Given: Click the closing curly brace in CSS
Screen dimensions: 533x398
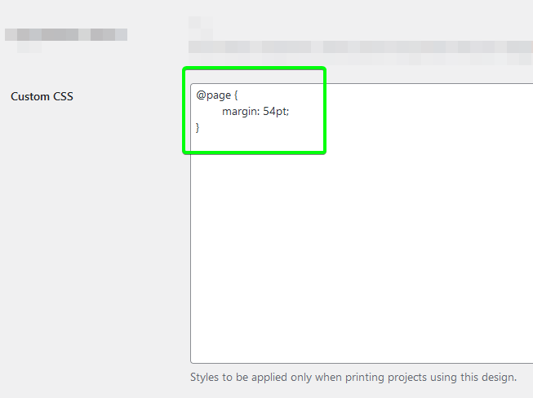Looking at the screenshot, I should (198, 128).
